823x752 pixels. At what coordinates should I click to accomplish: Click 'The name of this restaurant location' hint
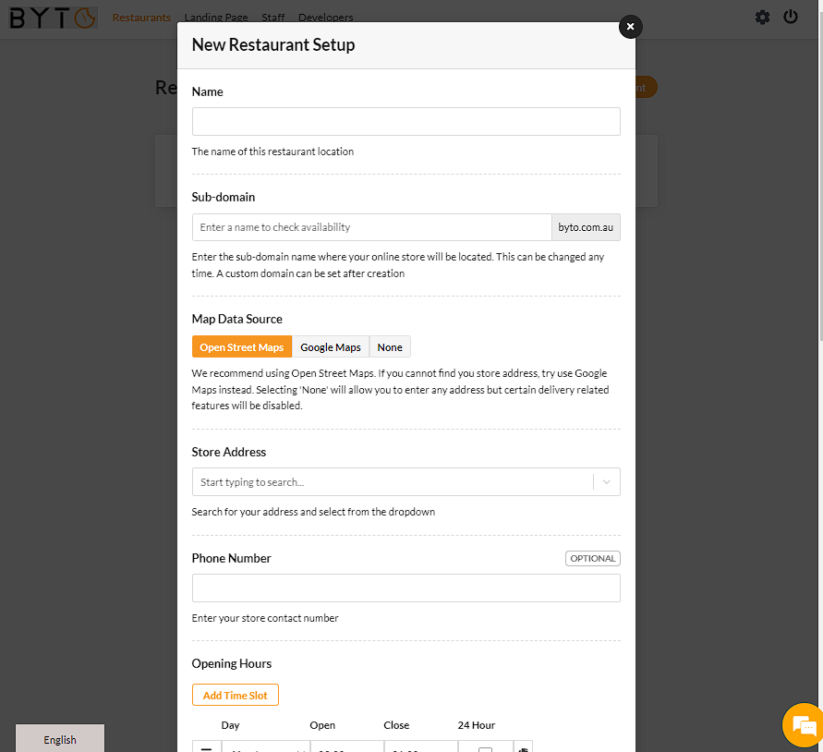click(x=272, y=152)
